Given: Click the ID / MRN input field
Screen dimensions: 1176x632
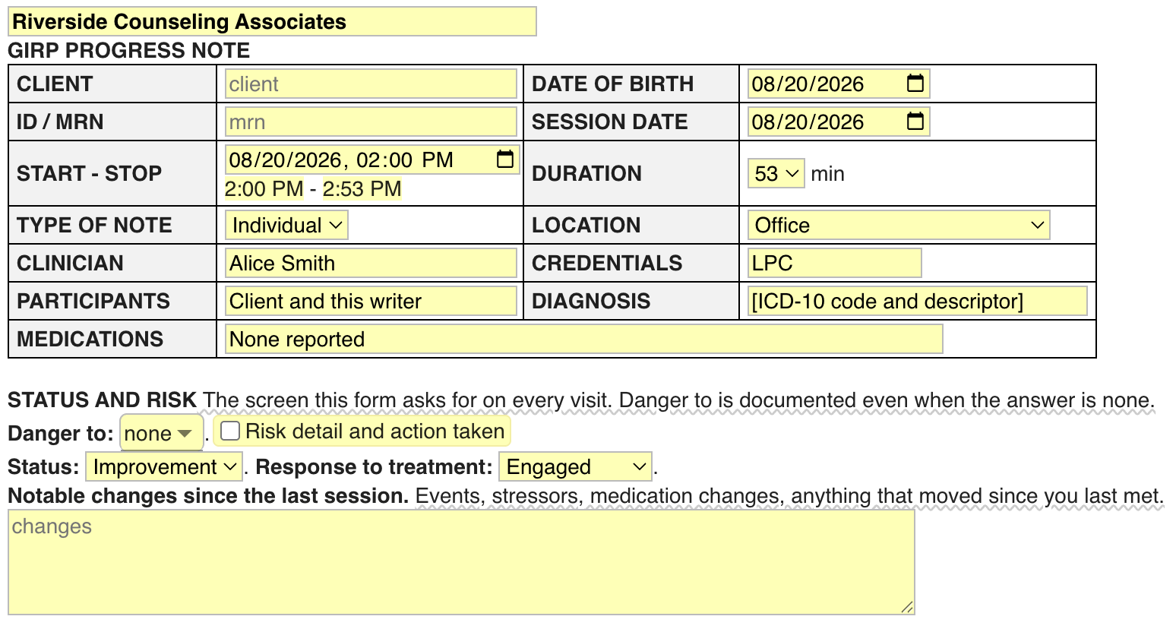Looking at the screenshot, I should [x=371, y=122].
